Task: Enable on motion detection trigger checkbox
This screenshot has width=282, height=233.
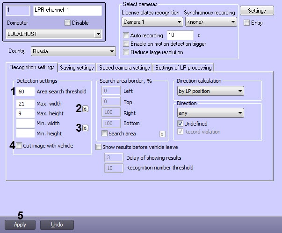Action: click(x=125, y=44)
